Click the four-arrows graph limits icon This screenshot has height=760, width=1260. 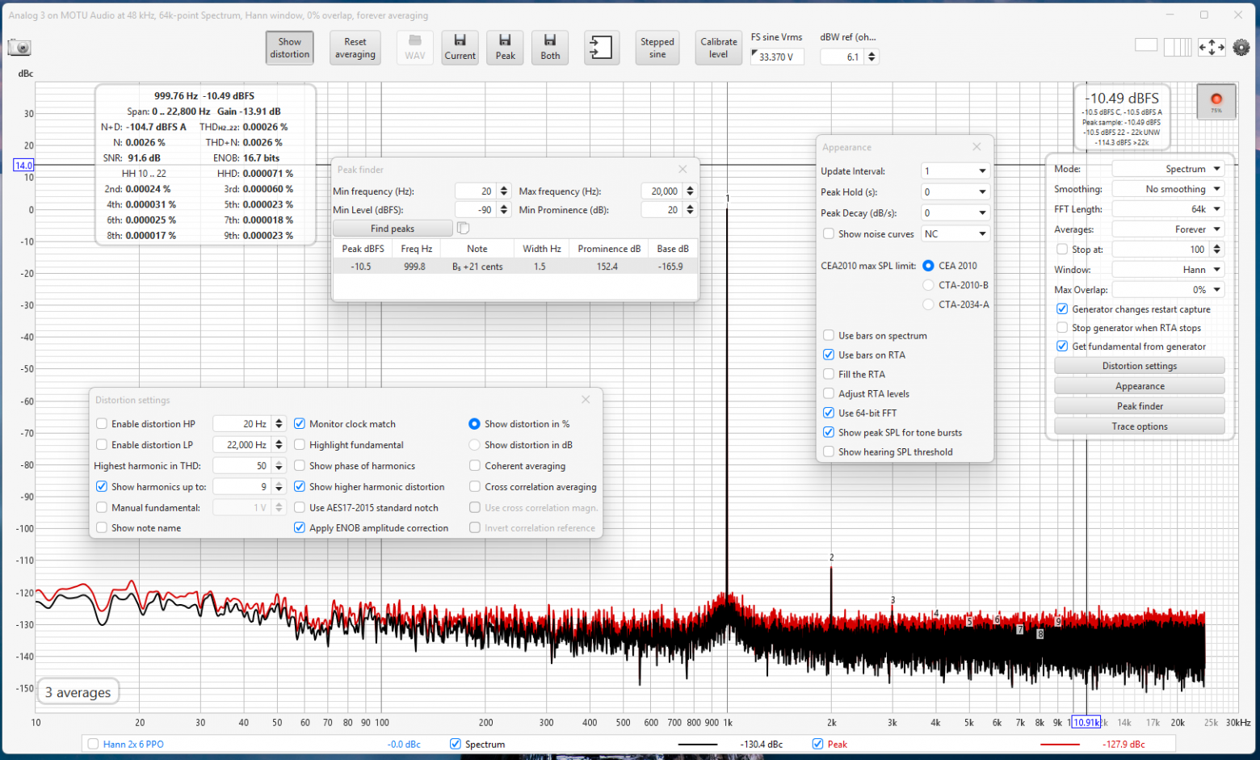pos(1212,47)
